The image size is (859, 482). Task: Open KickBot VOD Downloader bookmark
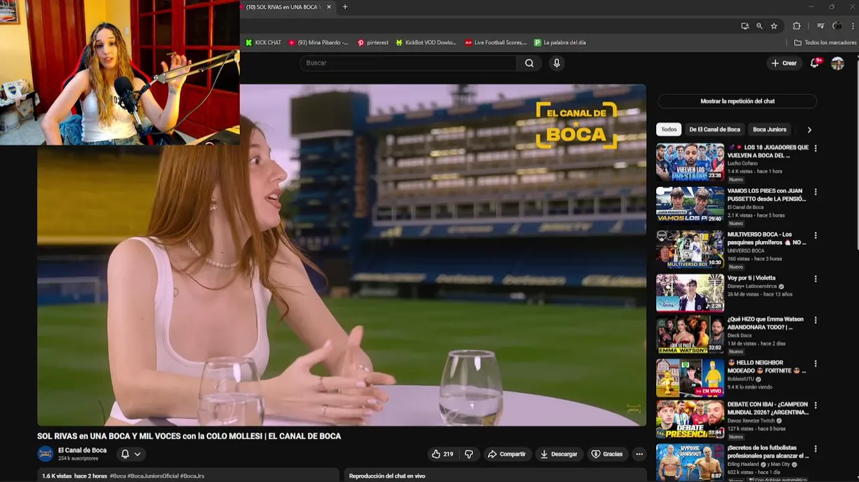tap(426, 42)
